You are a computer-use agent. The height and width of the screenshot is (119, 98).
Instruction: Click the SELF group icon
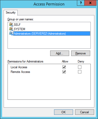click(x=11, y=24)
